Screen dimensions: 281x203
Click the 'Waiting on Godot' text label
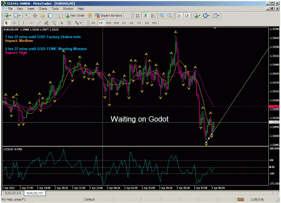tap(139, 119)
